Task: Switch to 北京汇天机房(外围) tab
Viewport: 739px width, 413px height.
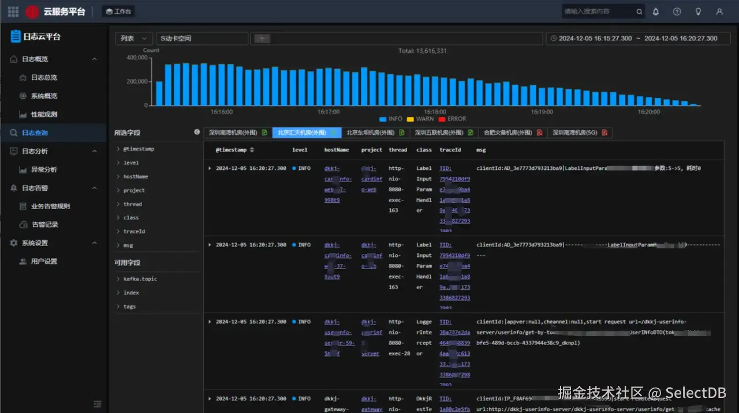Action: (x=307, y=132)
